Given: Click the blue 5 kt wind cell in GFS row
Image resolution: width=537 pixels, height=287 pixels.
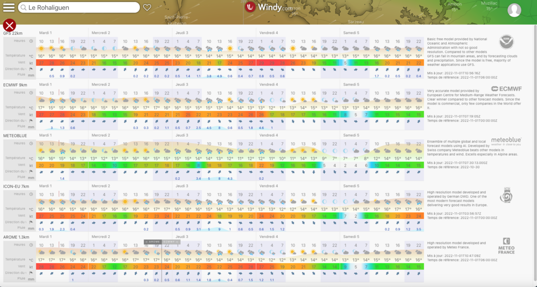Looking at the screenshot, I should [x=345, y=63].
